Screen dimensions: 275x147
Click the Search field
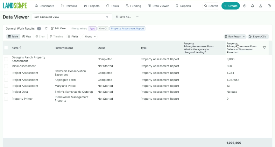click(211, 6)
